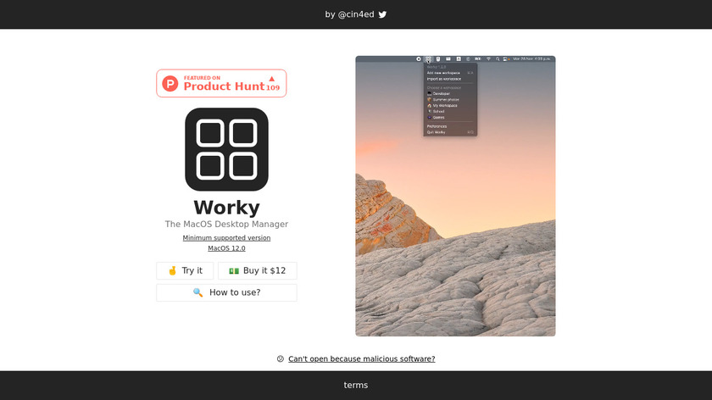The width and height of the screenshot is (712, 400).
Task: Click the Worky desktop screenshot image
Action: (x=455, y=196)
